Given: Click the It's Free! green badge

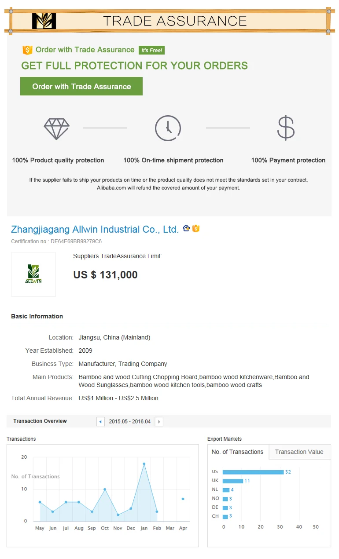Looking at the screenshot, I should (x=151, y=51).
